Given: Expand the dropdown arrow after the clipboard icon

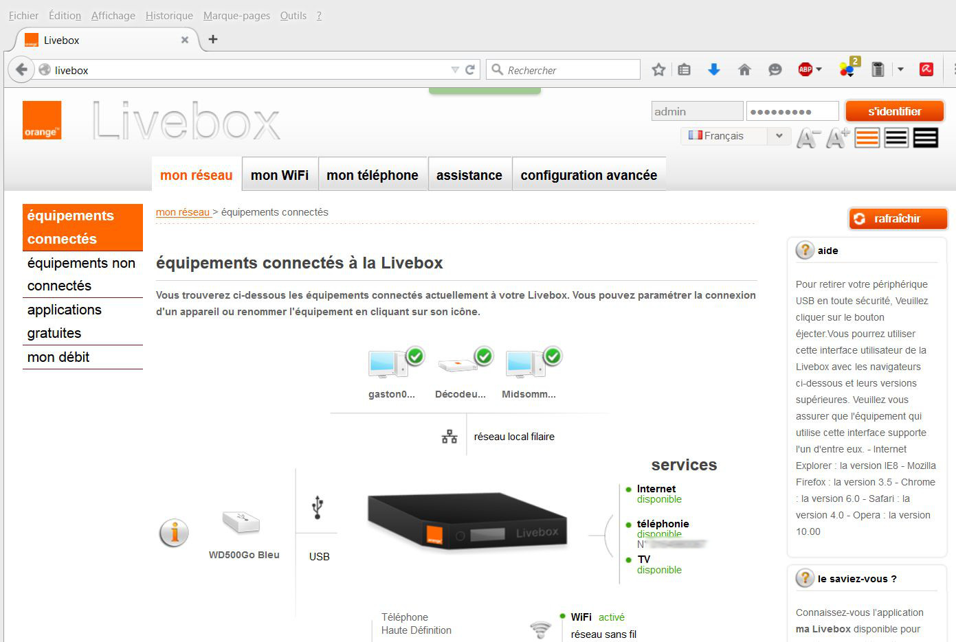Looking at the screenshot, I should click(x=900, y=69).
